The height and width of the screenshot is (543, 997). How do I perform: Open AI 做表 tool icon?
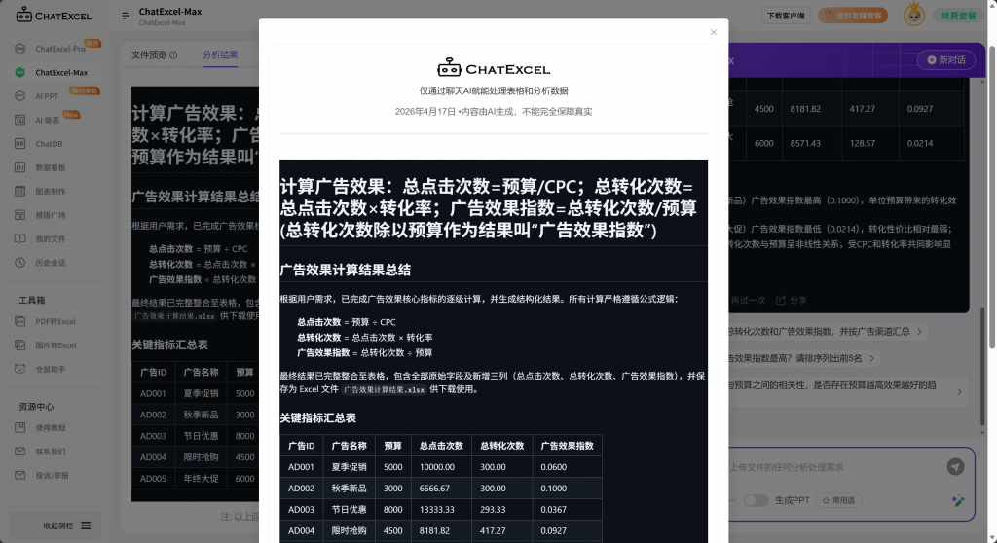coord(20,120)
